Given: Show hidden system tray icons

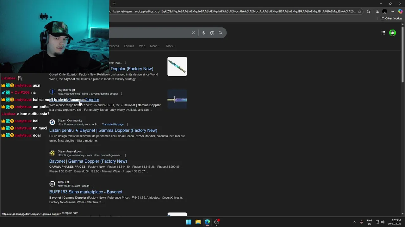Looking at the screenshot, I should [x=355, y=222].
